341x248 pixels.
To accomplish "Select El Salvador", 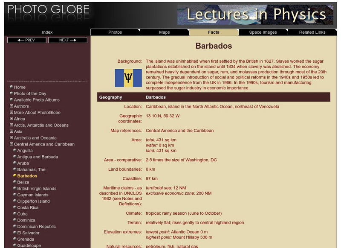I will coord(29,233).
